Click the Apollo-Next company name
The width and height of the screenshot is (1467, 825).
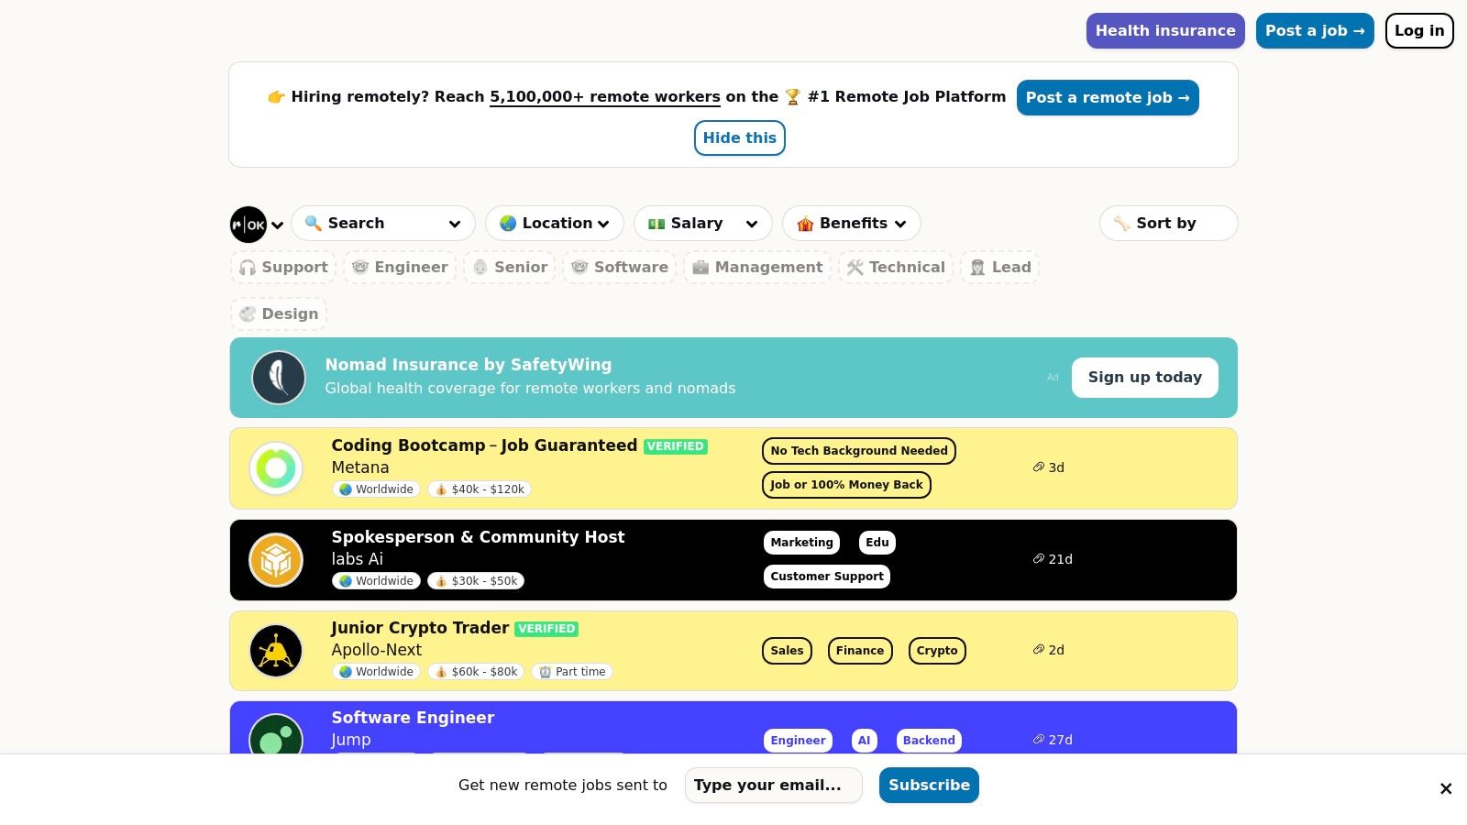tap(377, 650)
